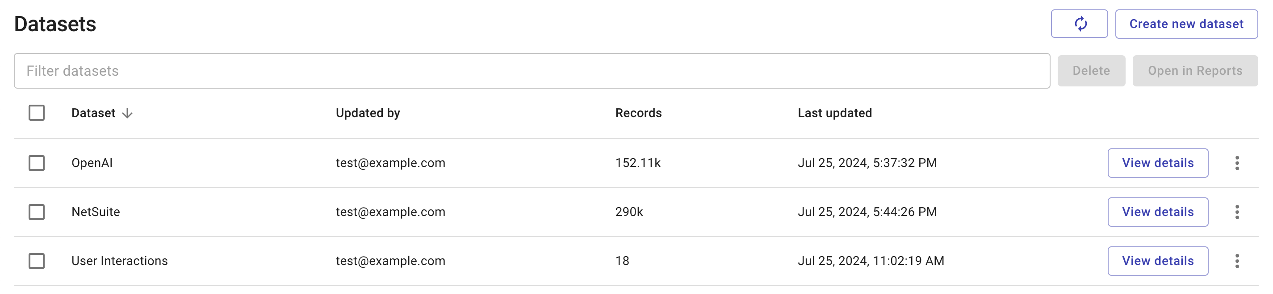
Task: View details for the NetSuite dataset
Action: tap(1158, 212)
